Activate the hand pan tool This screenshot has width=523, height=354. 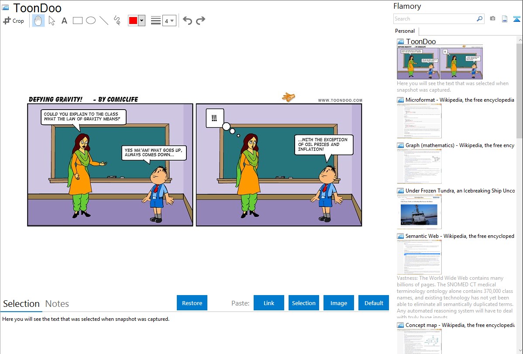click(x=38, y=21)
